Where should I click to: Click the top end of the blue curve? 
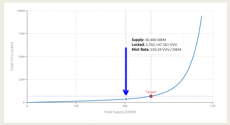coord(202,16)
